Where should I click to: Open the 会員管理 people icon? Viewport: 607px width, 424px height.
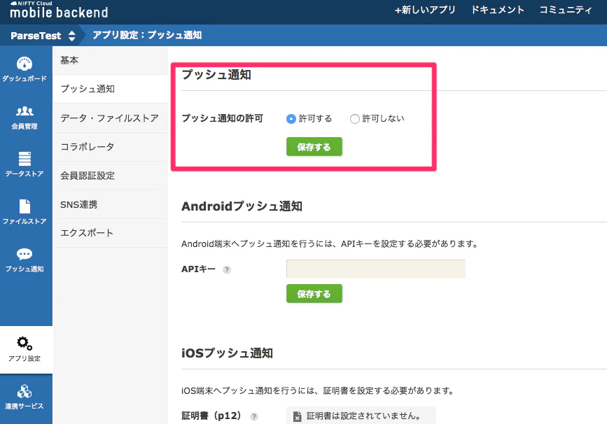[x=25, y=111]
